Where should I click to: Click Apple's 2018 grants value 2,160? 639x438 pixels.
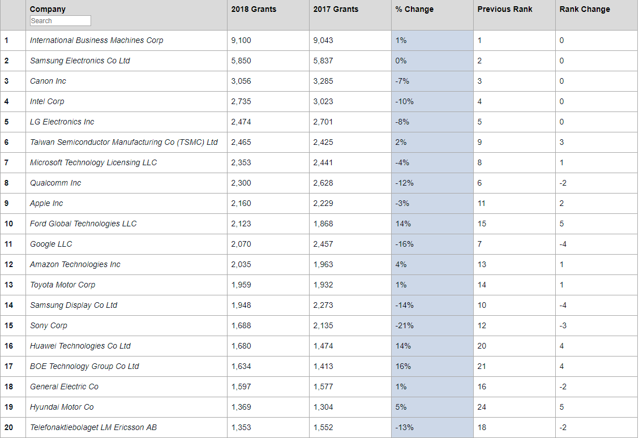pos(241,203)
